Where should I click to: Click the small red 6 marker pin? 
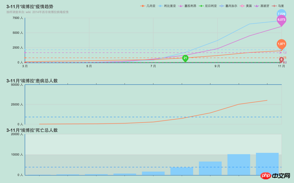(281, 59)
